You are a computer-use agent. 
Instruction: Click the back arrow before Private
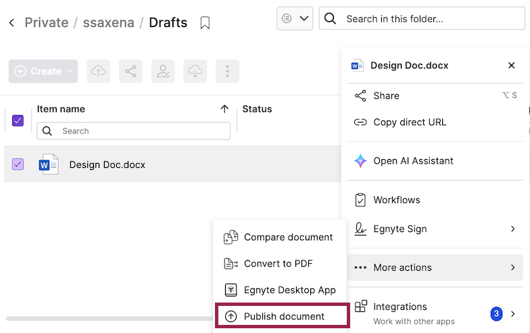(11, 23)
